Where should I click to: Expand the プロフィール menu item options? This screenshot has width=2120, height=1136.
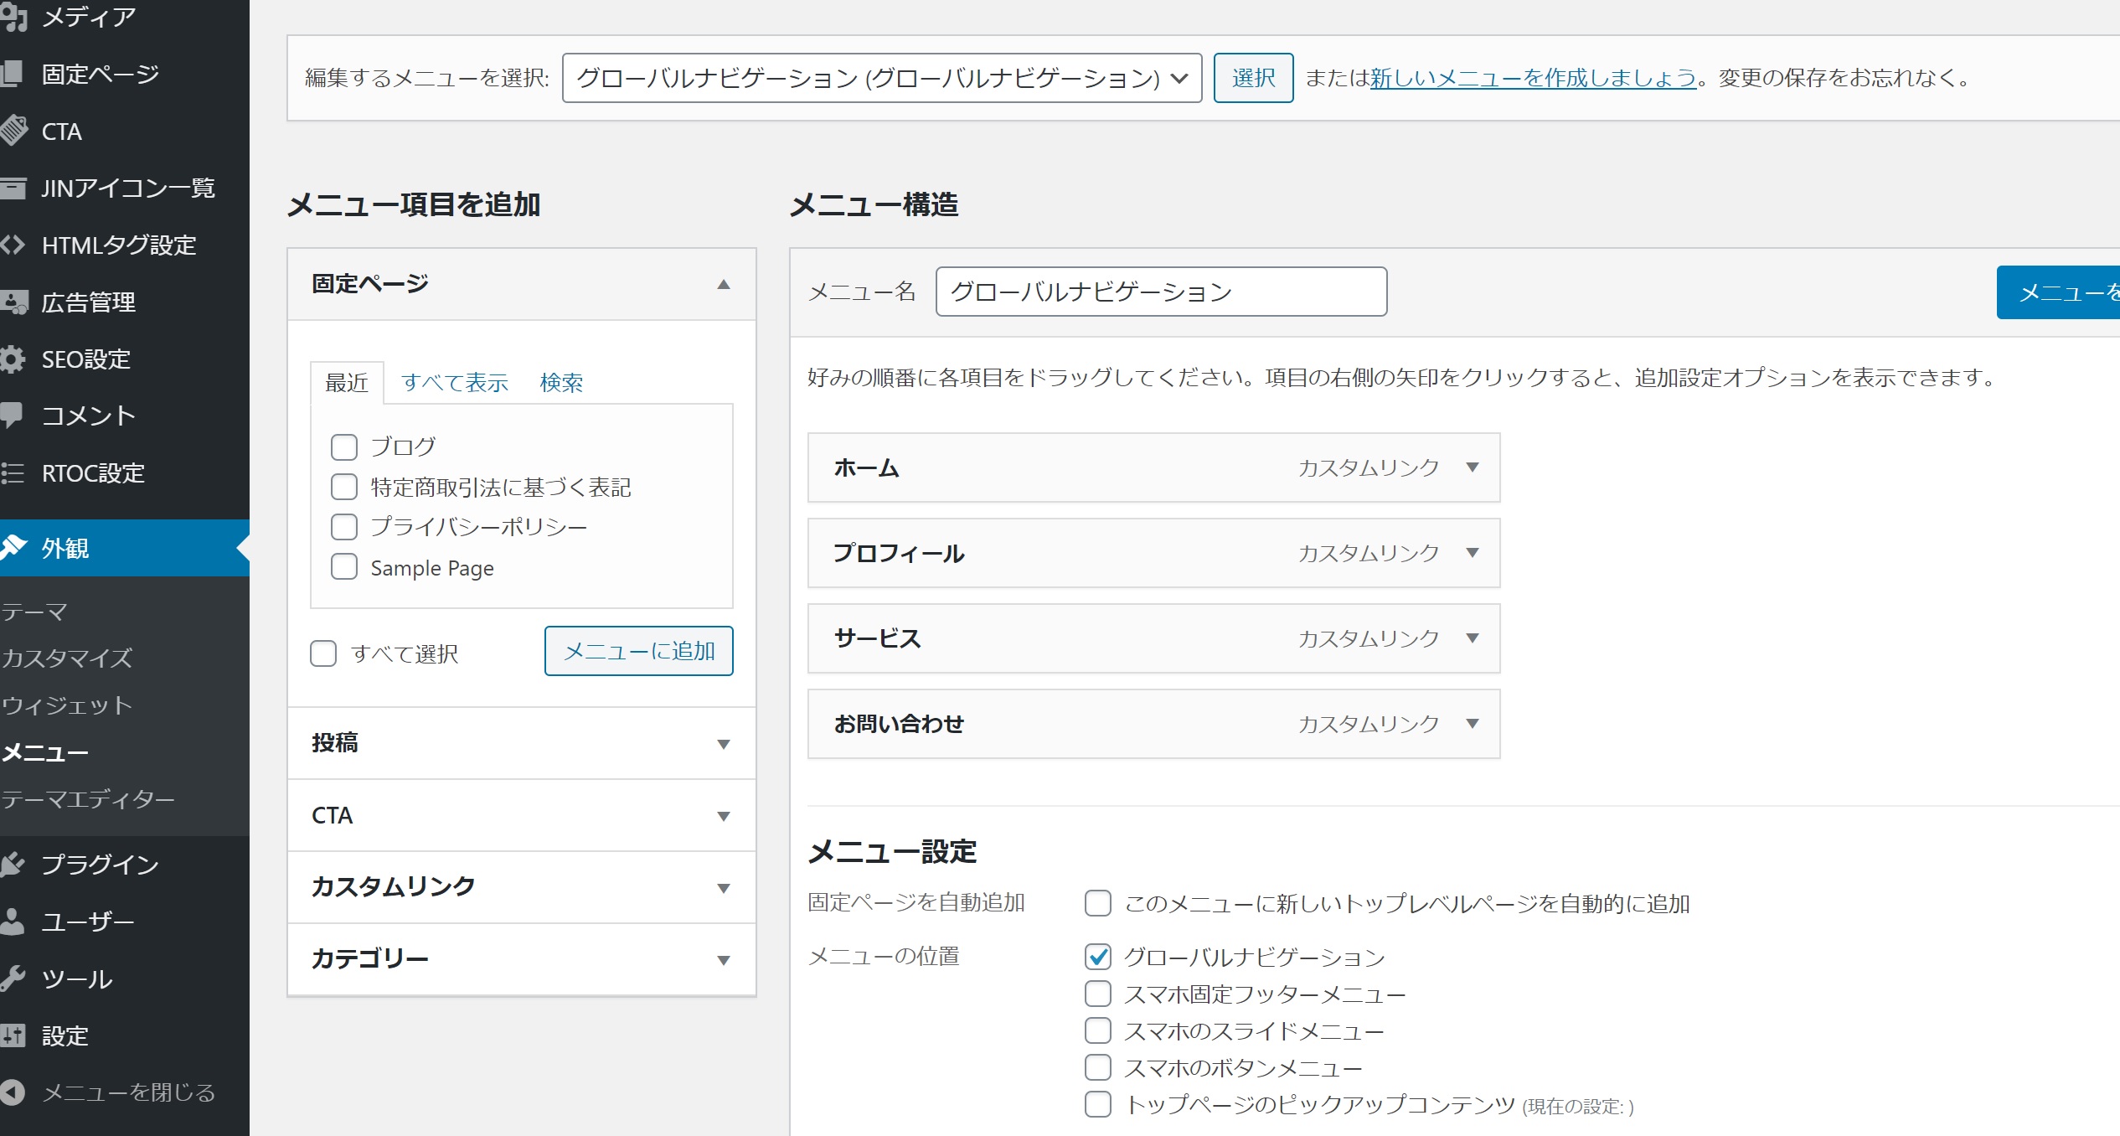(1473, 553)
